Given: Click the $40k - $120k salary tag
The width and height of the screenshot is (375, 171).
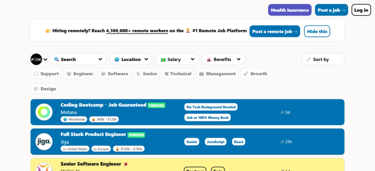Looking at the screenshot, I should click(x=104, y=119).
